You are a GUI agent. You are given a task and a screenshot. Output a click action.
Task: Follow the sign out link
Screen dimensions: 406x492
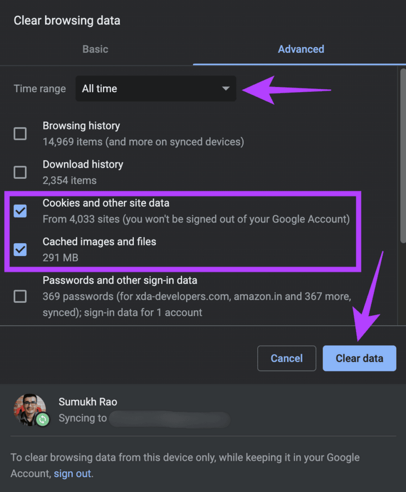72,474
